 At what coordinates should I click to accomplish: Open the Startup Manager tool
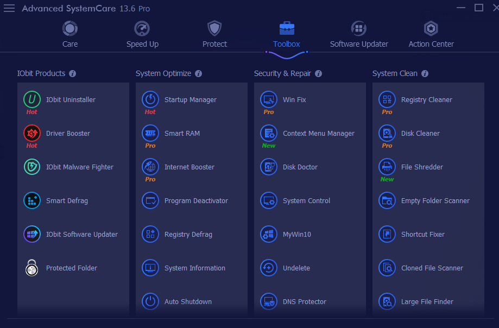pyautogui.click(x=150, y=99)
